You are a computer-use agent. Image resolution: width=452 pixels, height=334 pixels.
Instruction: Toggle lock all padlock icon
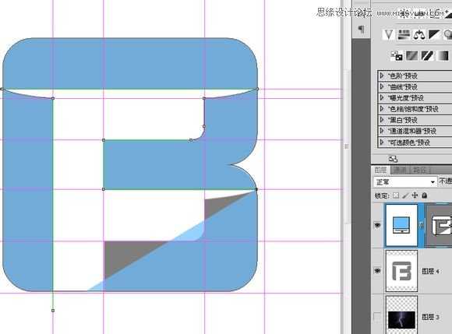click(424, 195)
